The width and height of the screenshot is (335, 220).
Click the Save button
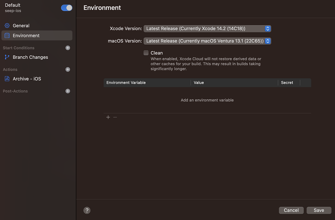tap(319, 210)
